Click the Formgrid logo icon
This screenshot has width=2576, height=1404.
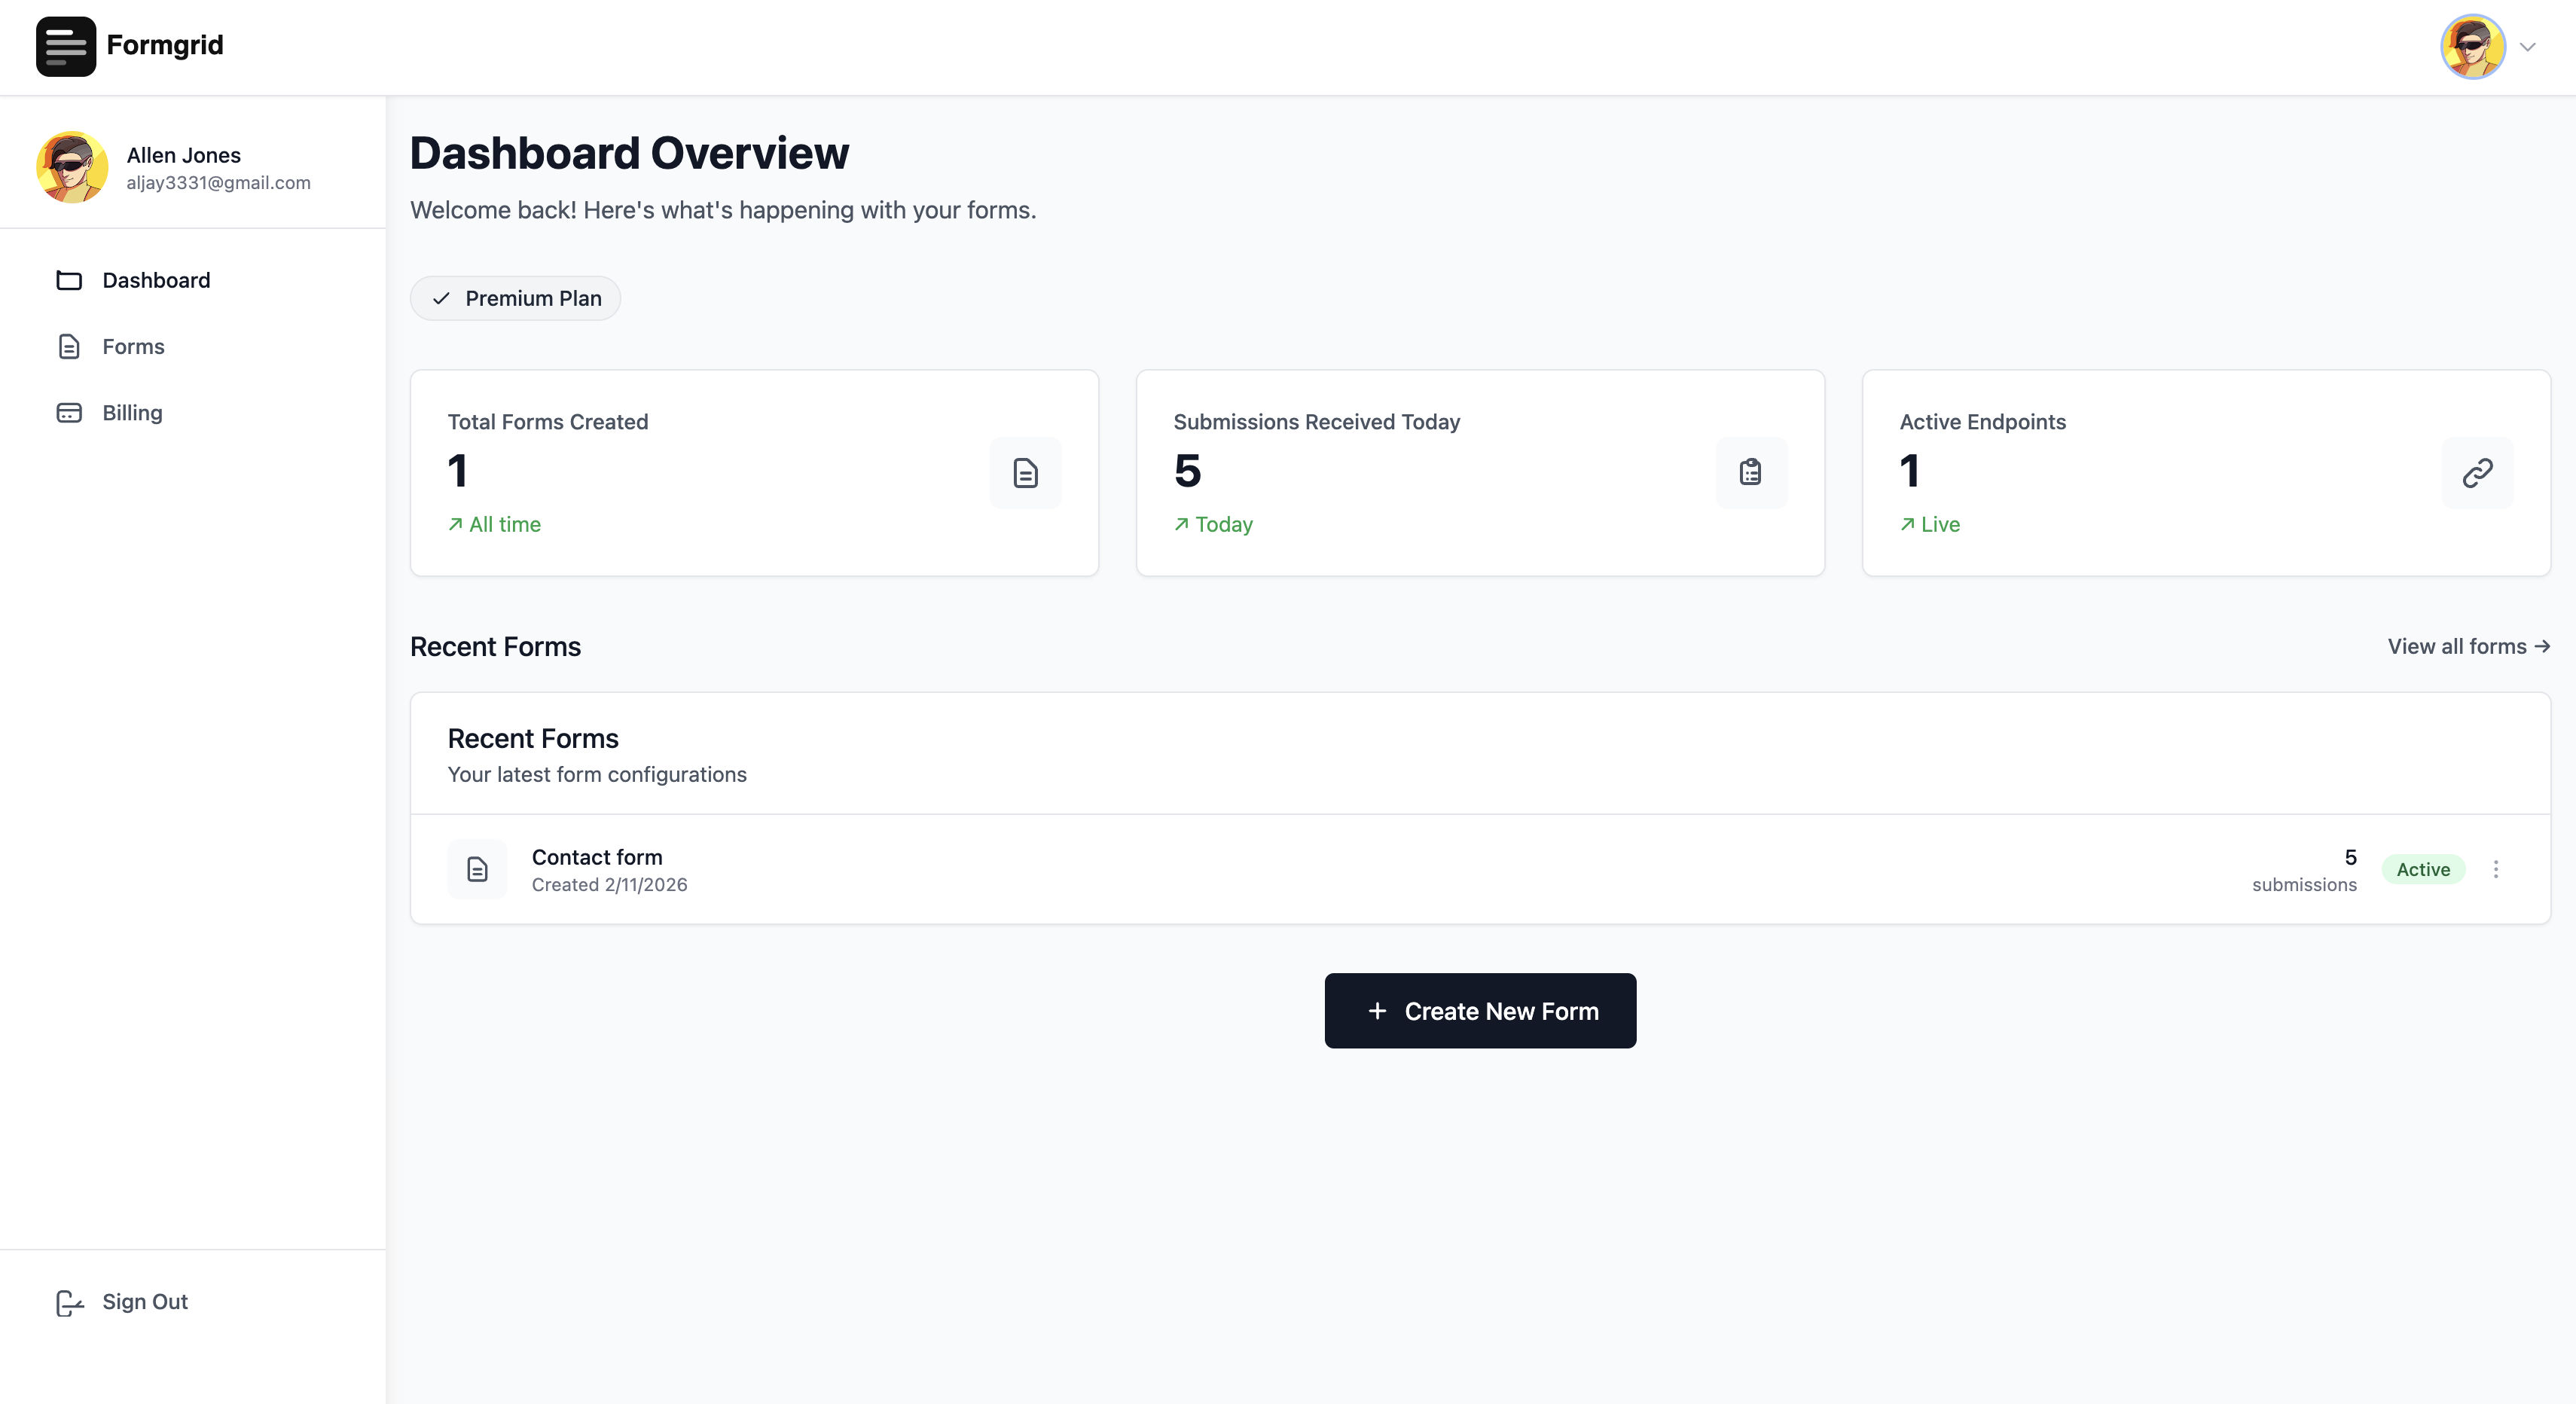click(x=66, y=46)
